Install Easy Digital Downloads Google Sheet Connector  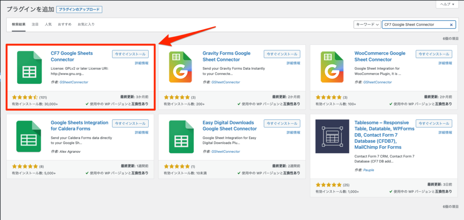point(282,123)
